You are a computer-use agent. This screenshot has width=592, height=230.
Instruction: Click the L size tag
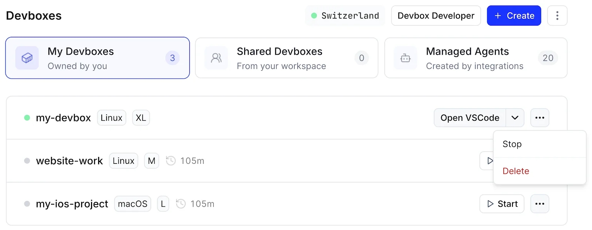click(x=163, y=204)
